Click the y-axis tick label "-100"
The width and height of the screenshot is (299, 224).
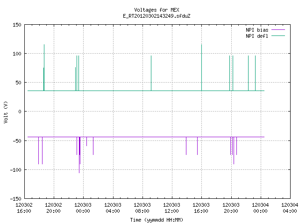tap(15, 170)
